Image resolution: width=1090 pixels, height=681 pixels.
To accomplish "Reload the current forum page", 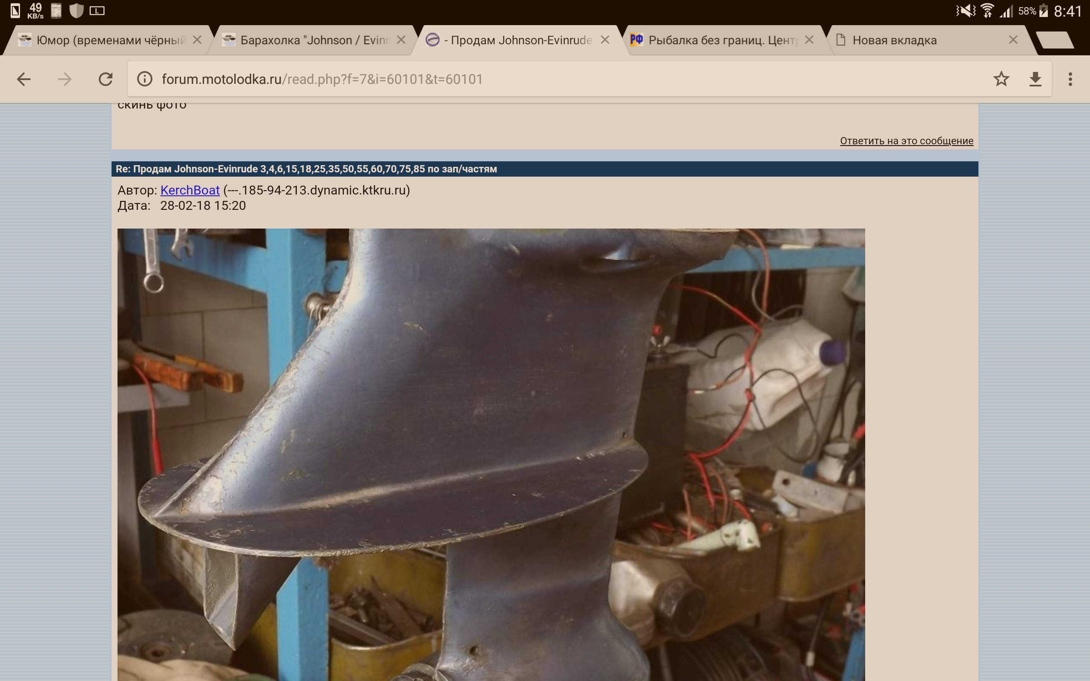I will [106, 79].
